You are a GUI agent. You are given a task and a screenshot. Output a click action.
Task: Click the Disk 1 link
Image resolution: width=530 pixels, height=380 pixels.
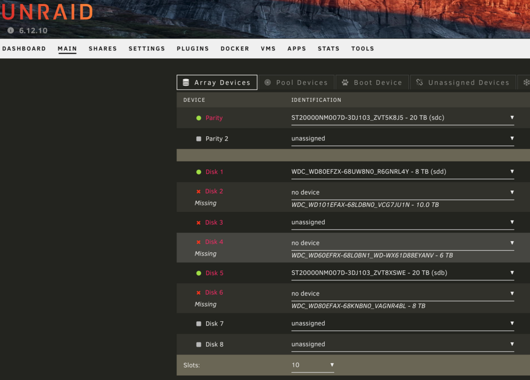[214, 172]
